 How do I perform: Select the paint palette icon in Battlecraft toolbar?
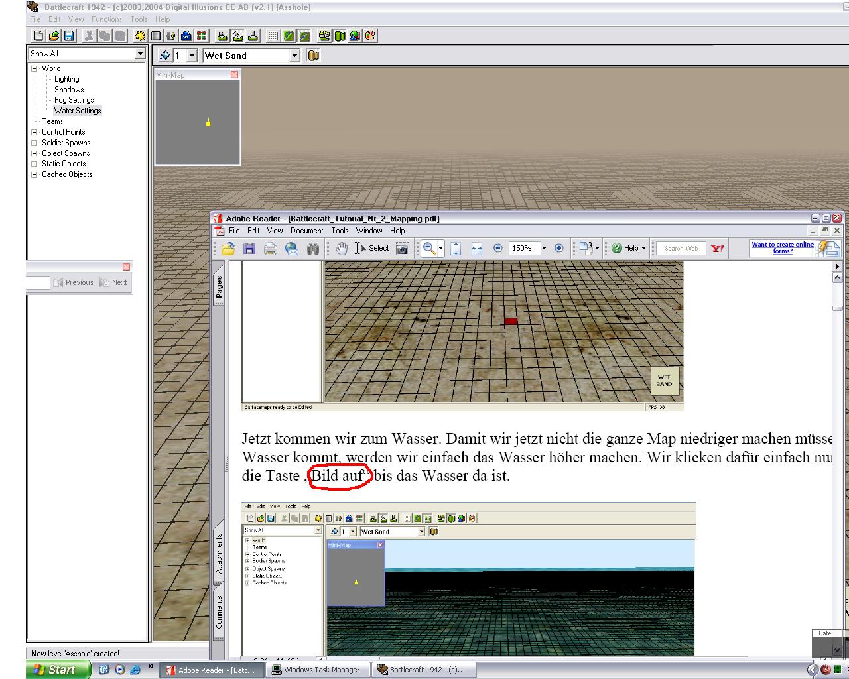tap(370, 36)
